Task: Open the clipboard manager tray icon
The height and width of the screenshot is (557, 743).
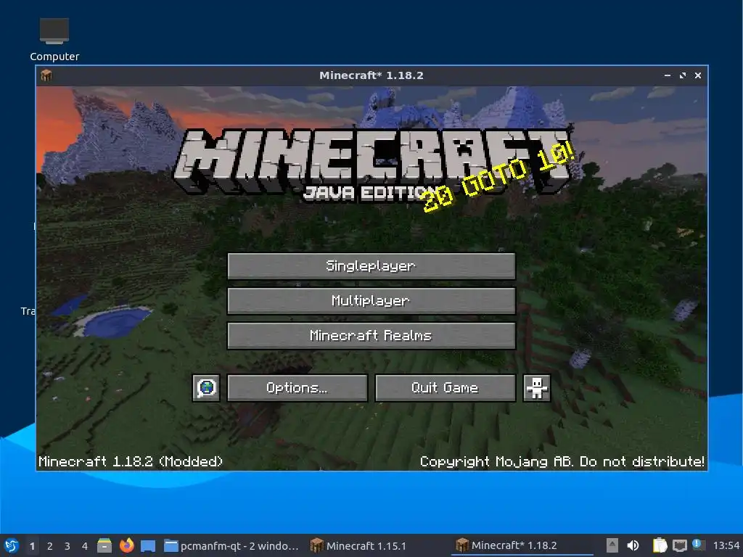Action: (660, 545)
